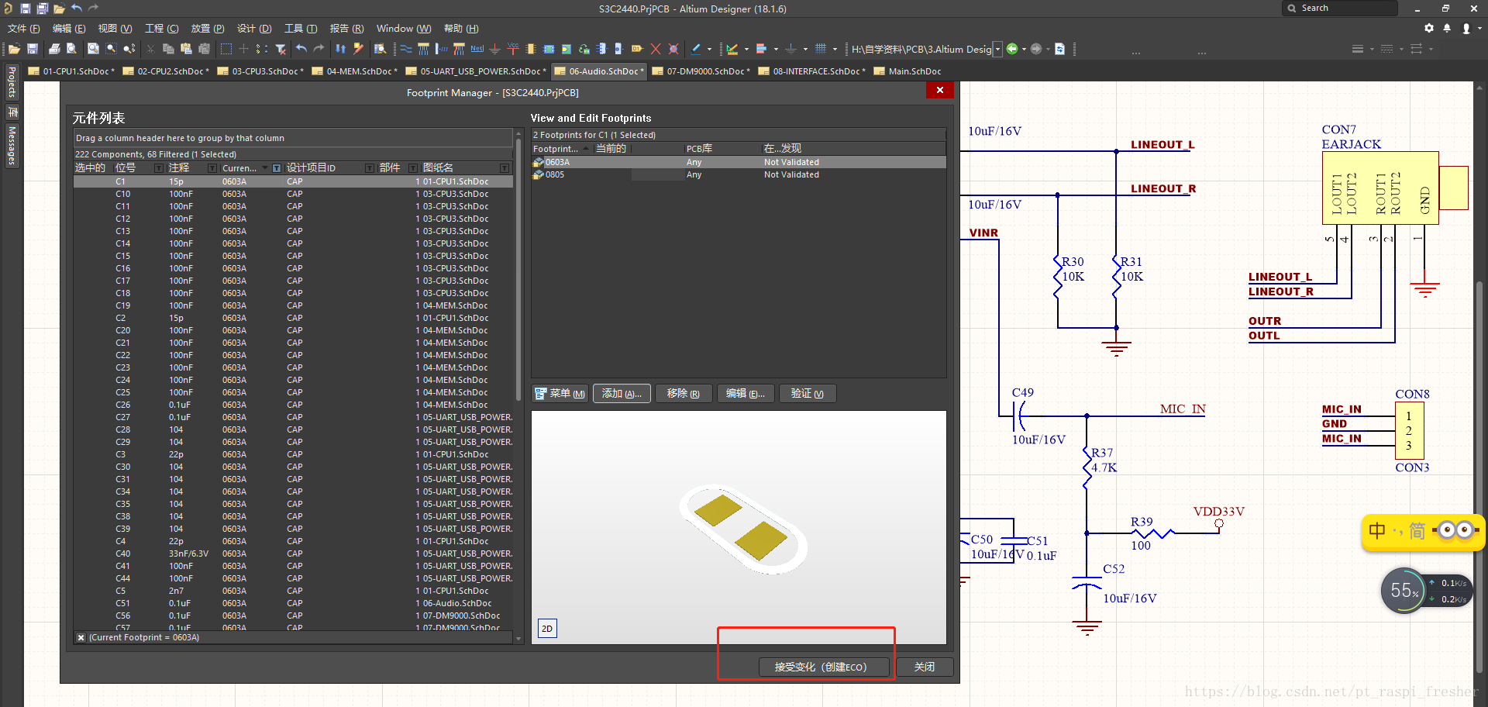Expand the document path combo box dropdown

997,49
